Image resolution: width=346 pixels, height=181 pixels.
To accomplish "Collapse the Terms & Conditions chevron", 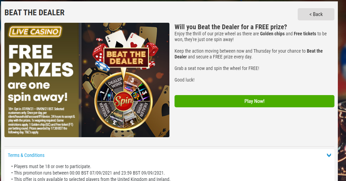I will 329,155.
